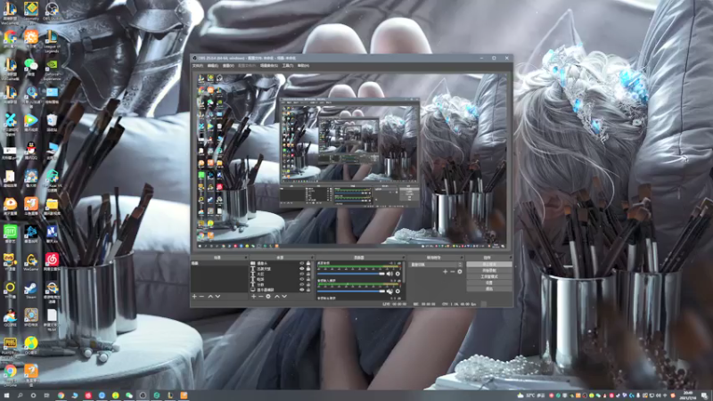Mute desktop audio with the top mixer speaker icon

coord(389,274)
